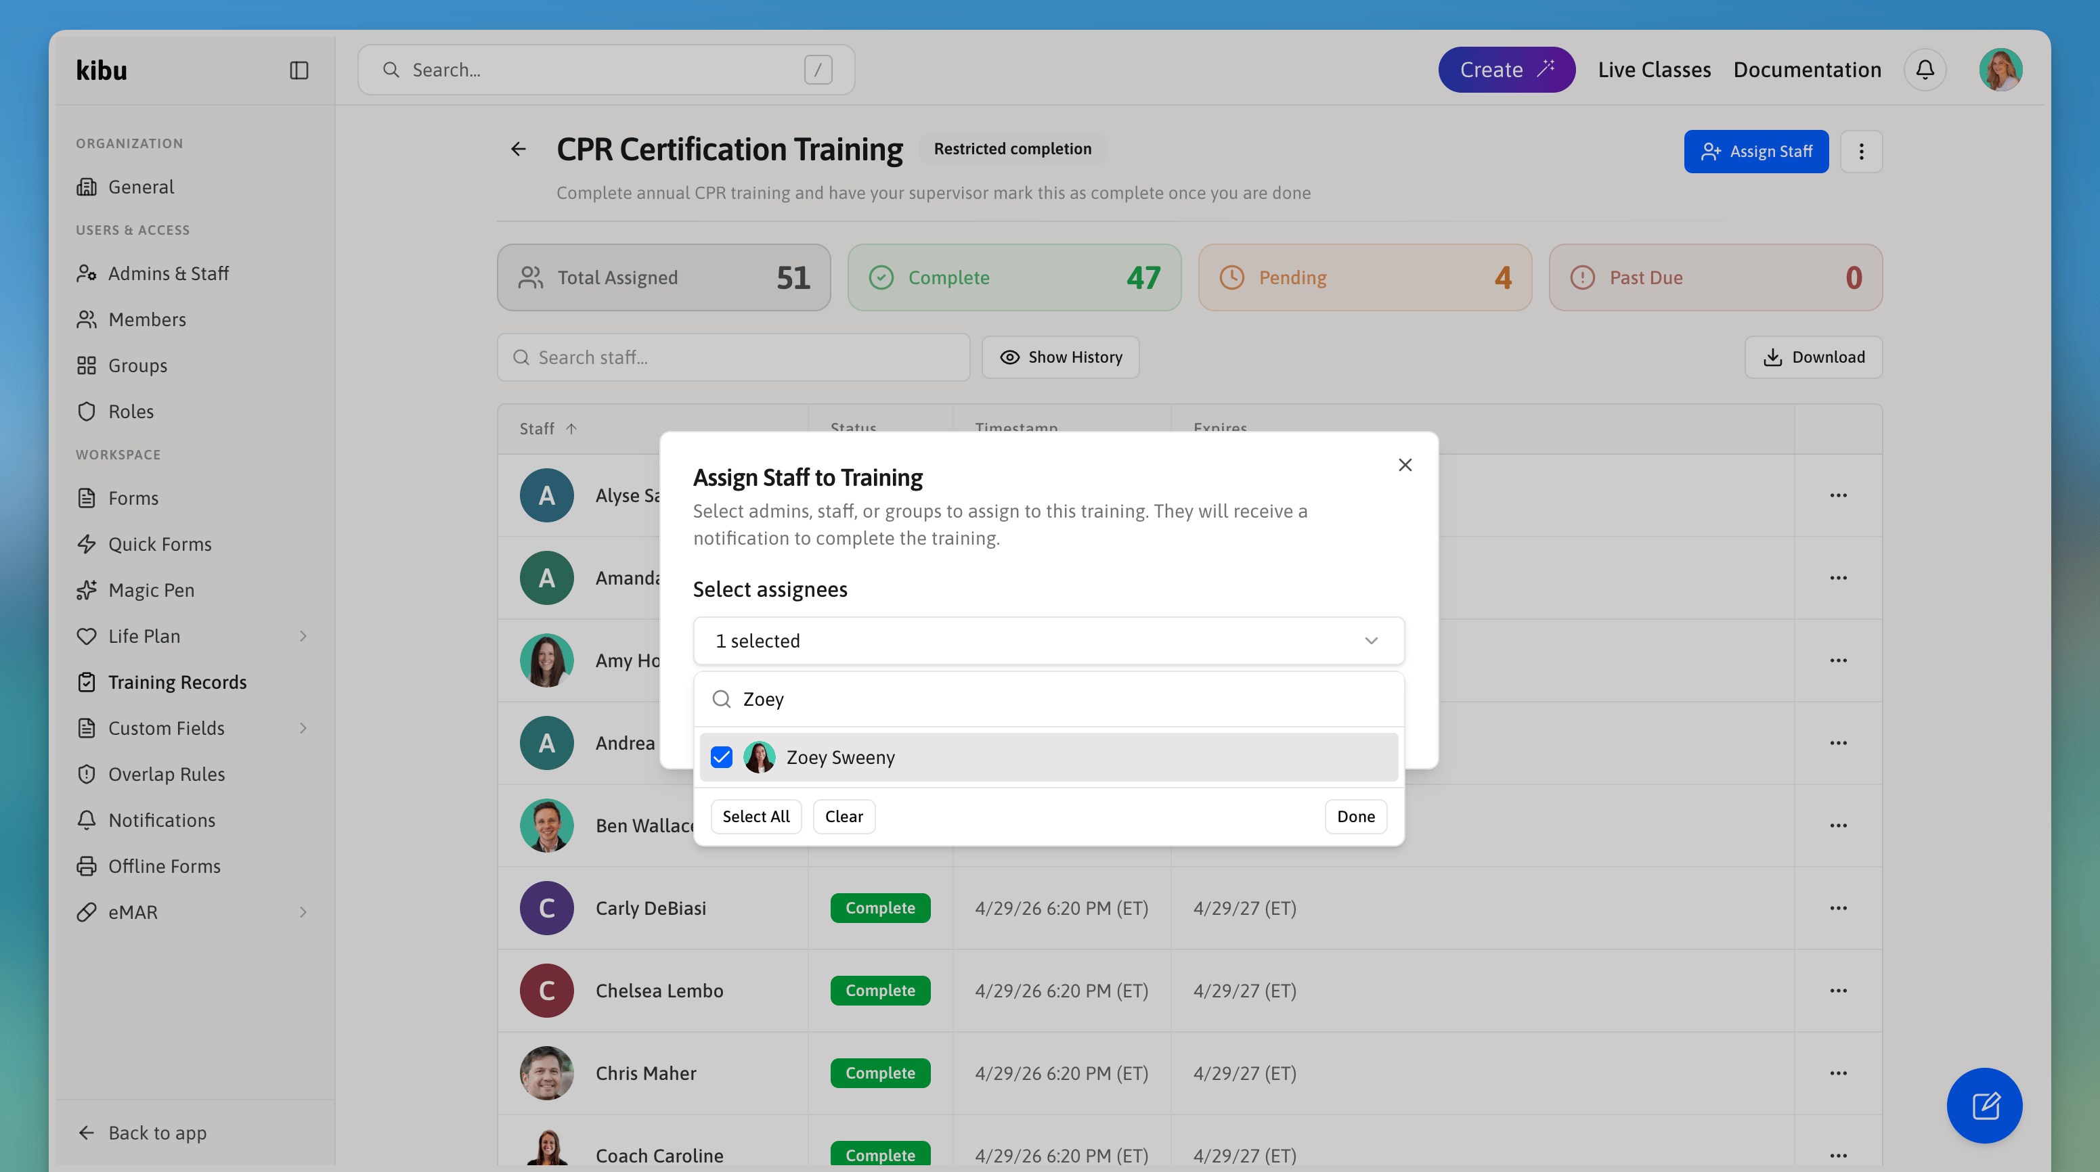Click Chris Maher's profile photo
The width and height of the screenshot is (2100, 1172).
coord(547,1073)
